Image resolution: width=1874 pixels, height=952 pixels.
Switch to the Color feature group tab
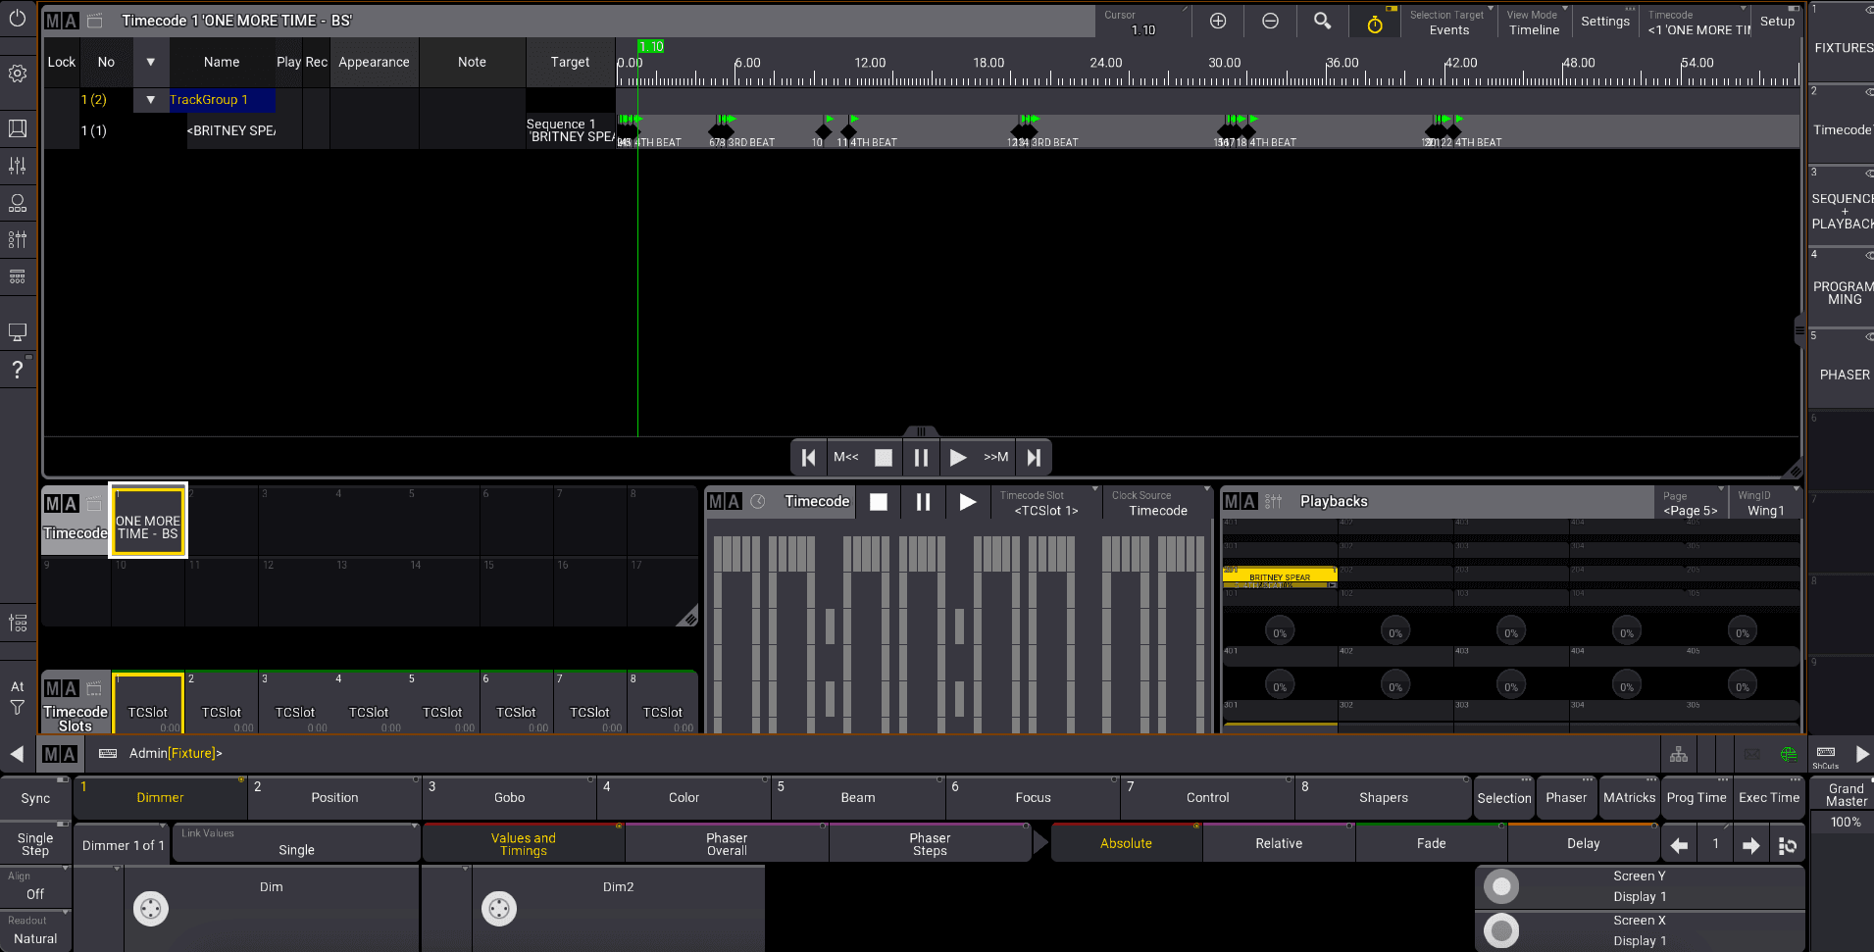coord(684,798)
